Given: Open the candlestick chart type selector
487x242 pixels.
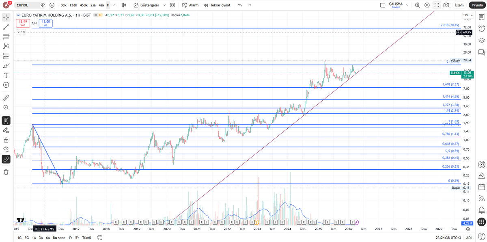Looking at the screenshot, I should [124, 5].
